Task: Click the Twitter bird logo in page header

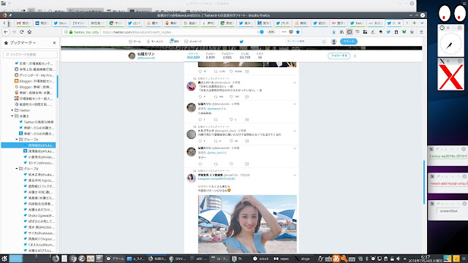Action: pos(241,42)
